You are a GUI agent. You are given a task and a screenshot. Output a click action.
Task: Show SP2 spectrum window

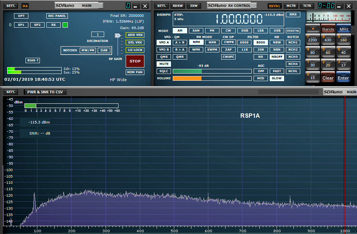click(37, 25)
